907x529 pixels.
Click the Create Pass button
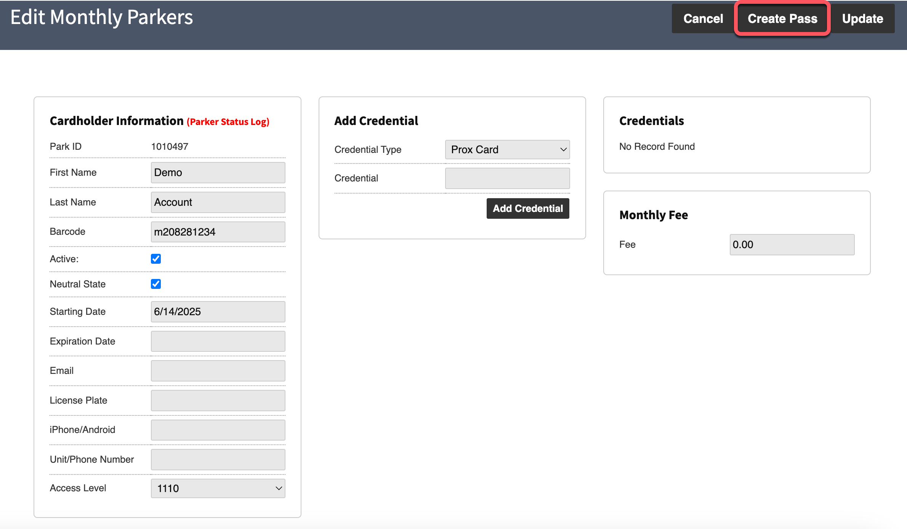pos(782,19)
